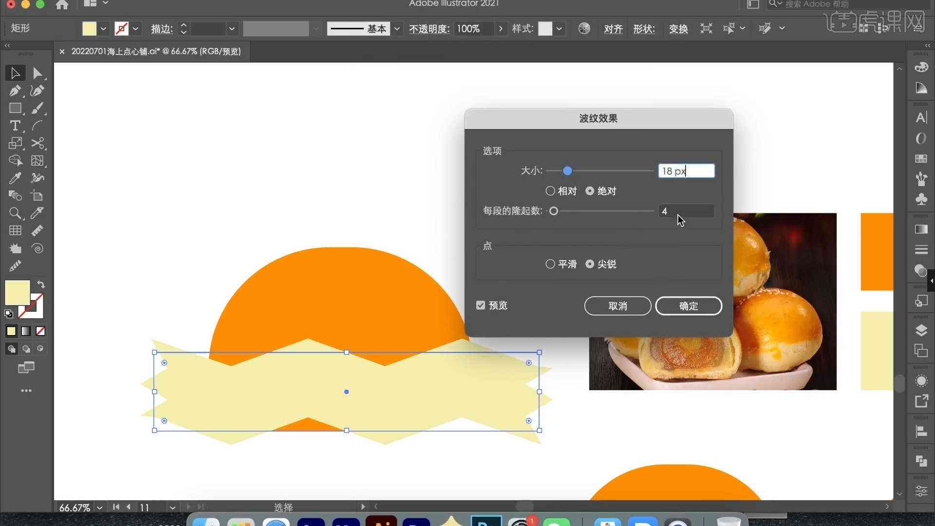
Task: Select the Selection tool arrow
Action: [15, 73]
